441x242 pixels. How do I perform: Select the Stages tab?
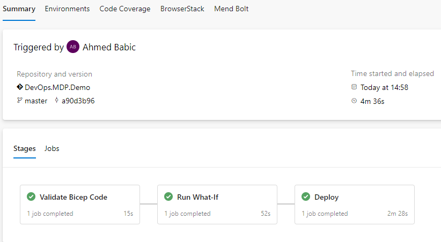[x=25, y=149]
